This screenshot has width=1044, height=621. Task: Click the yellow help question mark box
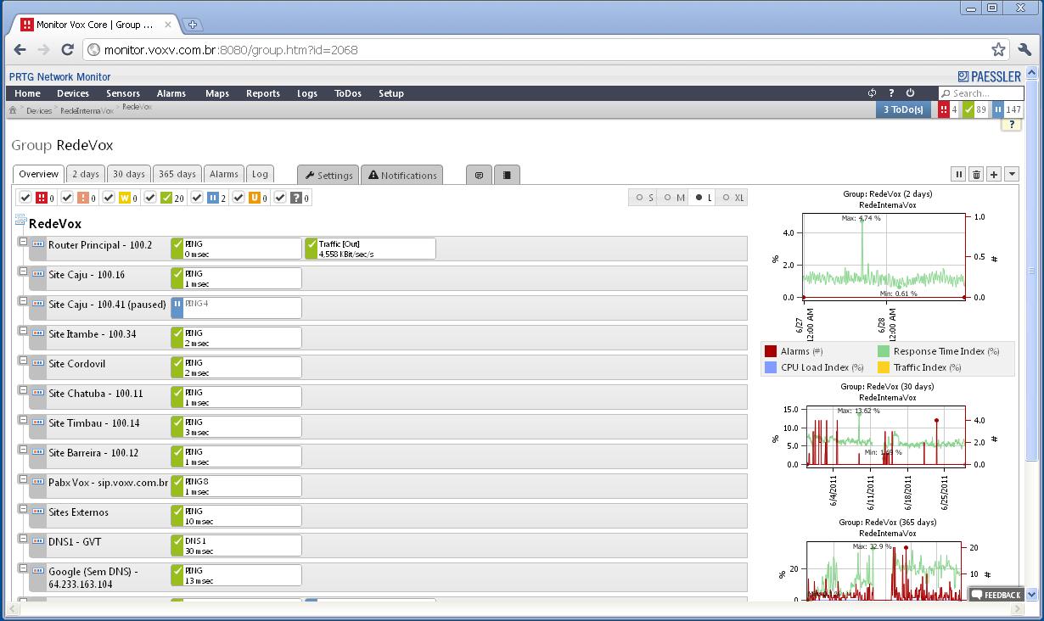pos(1011,125)
